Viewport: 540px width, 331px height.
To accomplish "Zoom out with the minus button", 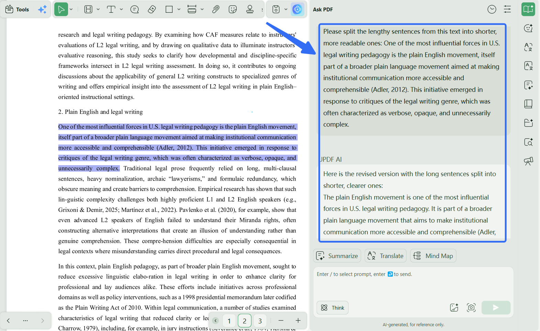I will (x=281, y=321).
